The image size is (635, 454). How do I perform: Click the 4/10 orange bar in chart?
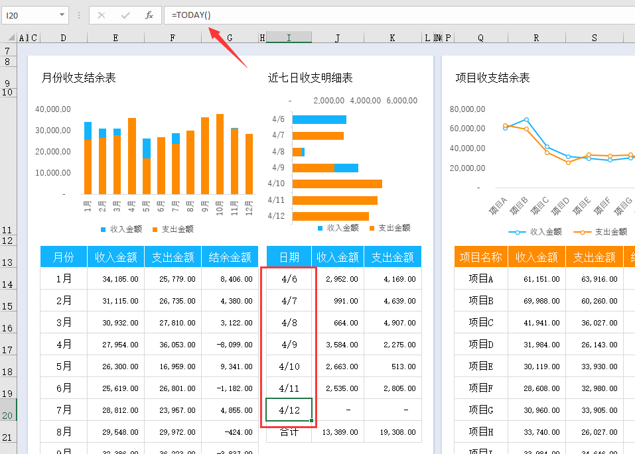[x=337, y=184]
